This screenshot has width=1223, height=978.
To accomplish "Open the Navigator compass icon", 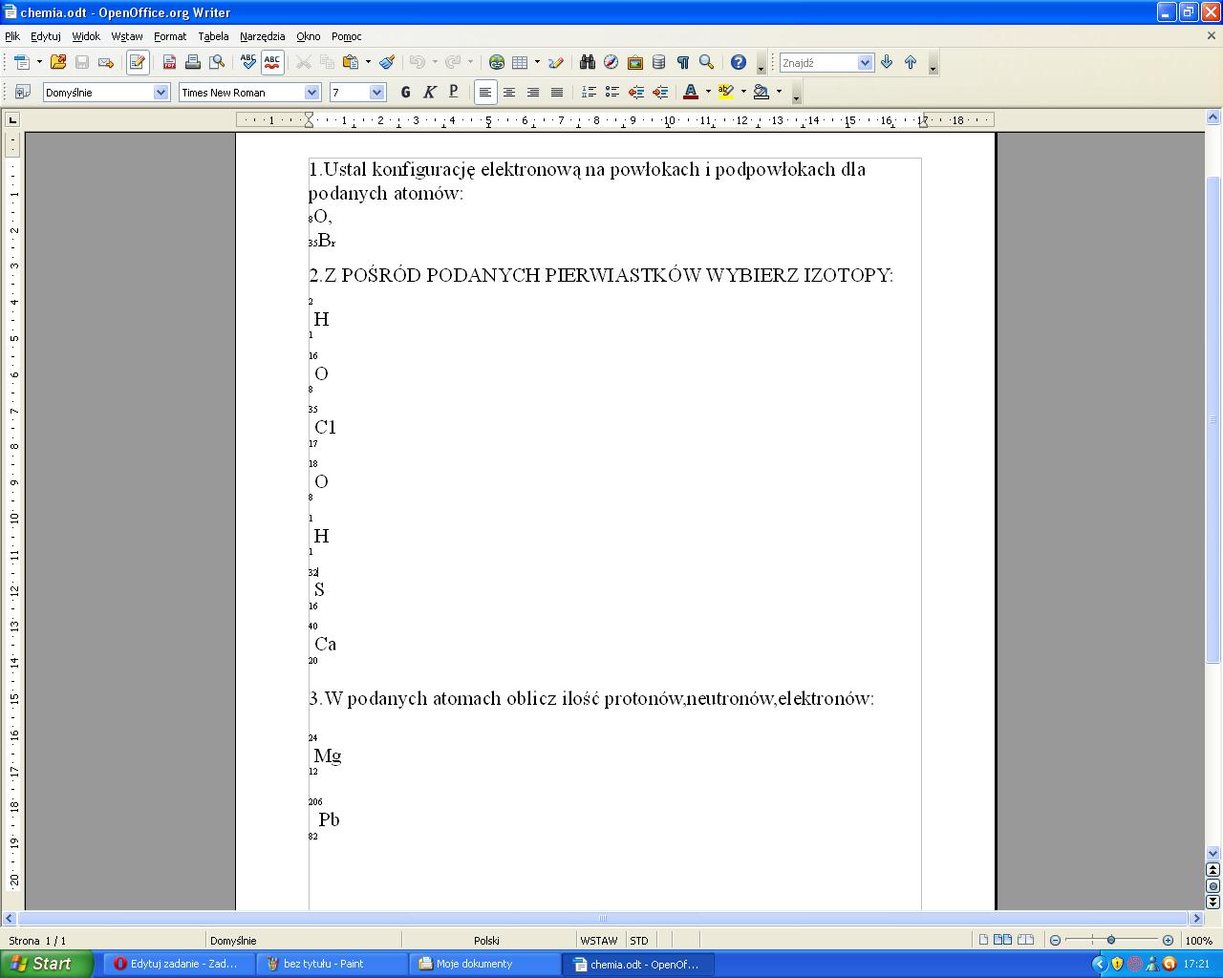I will click(611, 63).
